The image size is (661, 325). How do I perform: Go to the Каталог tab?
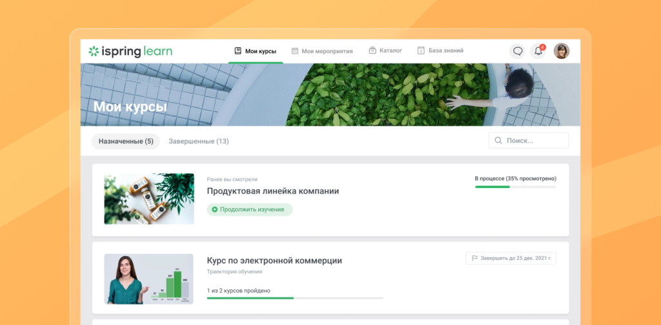point(385,50)
